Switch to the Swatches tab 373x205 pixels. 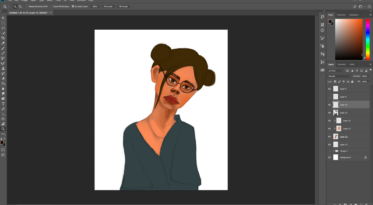coord(341,15)
